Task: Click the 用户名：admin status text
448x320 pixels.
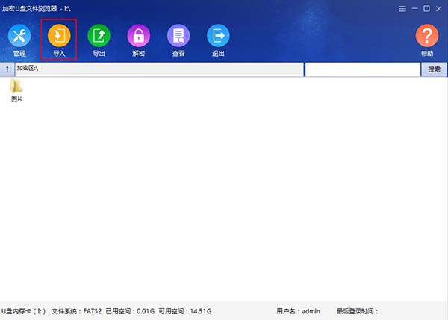Action: click(x=298, y=311)
